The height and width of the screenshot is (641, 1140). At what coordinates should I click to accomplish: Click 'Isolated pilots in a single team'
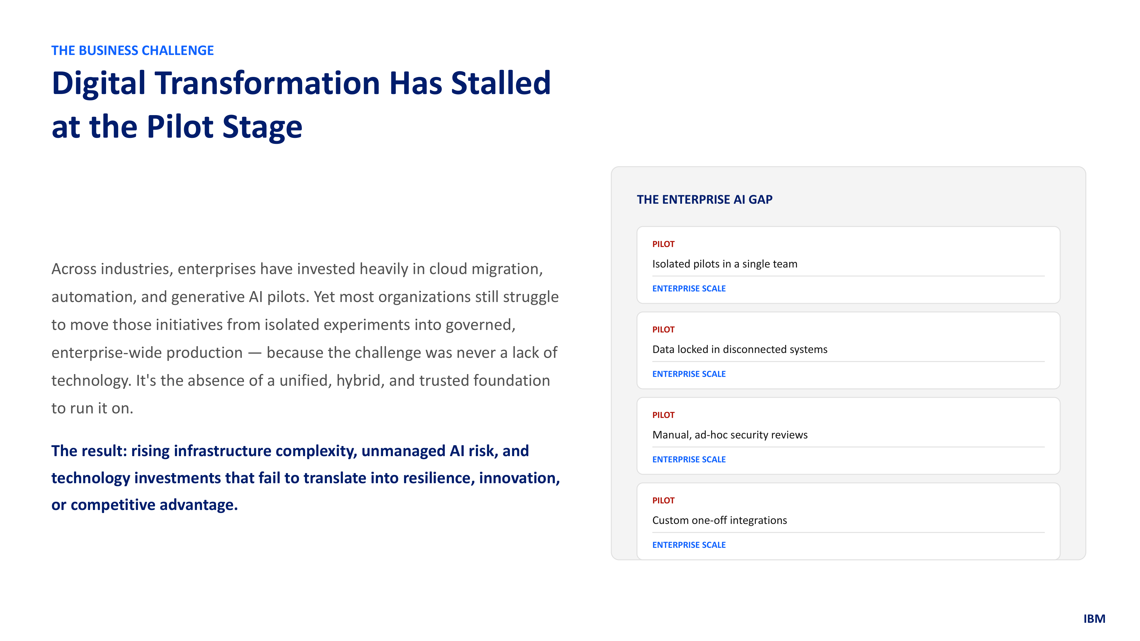click(x=724, y=264)
